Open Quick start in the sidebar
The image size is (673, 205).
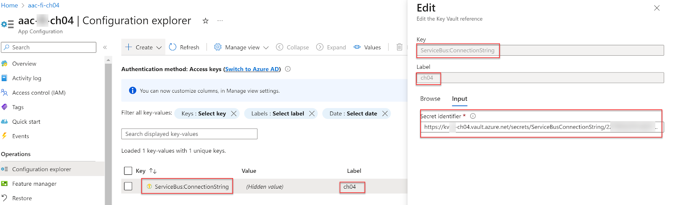click(x=26, y=122)
